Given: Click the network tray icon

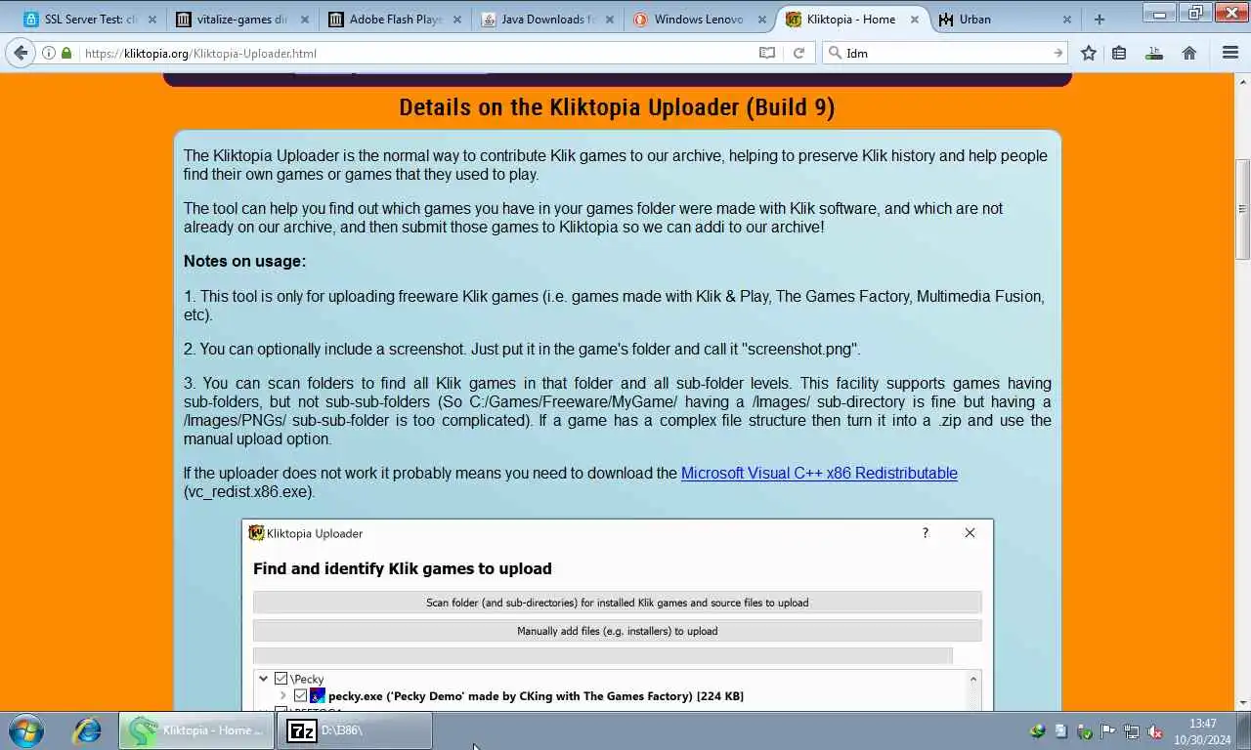Looking at the screenshot, I should point(1131,731).
